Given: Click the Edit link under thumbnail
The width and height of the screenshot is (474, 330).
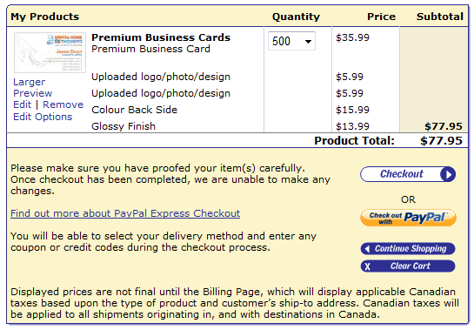Looking at the screenshot, I should tap(22, 104).
